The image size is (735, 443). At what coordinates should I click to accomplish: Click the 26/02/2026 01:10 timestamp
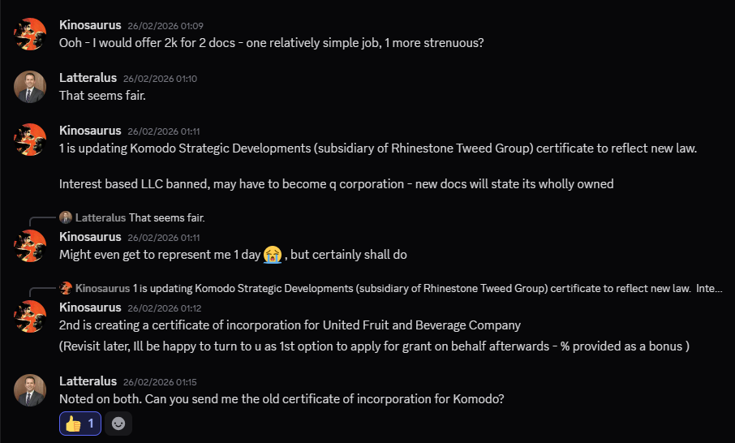click(x=160, y=79)
